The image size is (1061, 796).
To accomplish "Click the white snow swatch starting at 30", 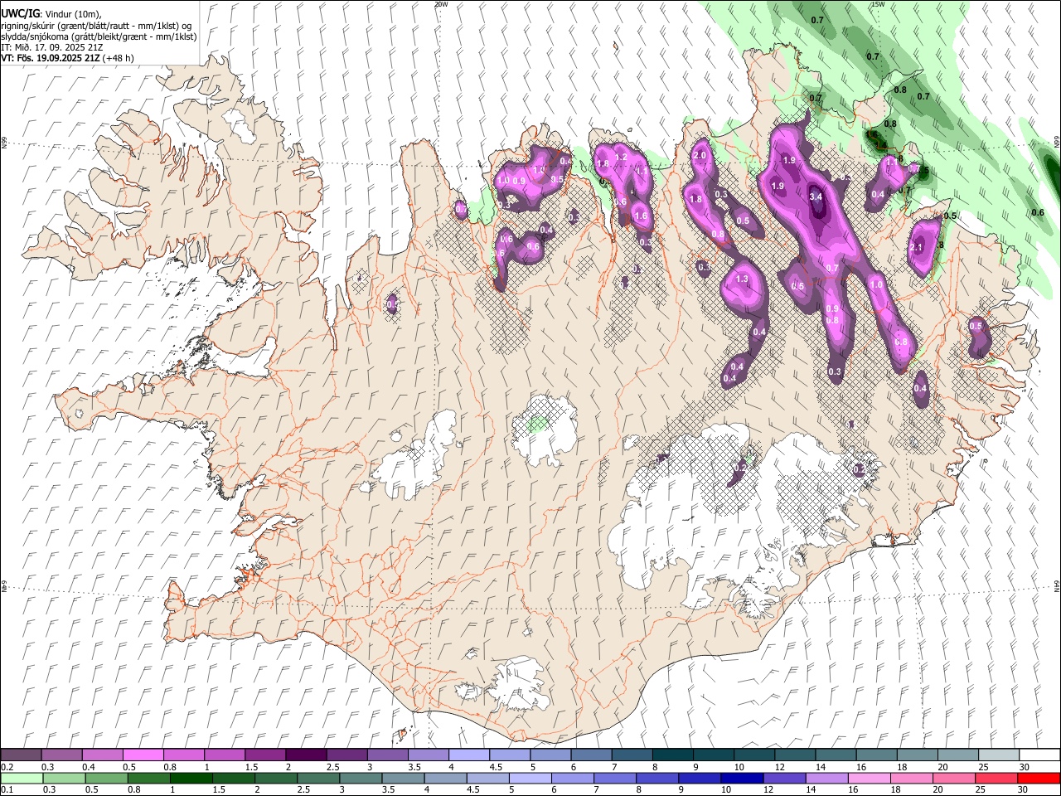I will 1039,755.
